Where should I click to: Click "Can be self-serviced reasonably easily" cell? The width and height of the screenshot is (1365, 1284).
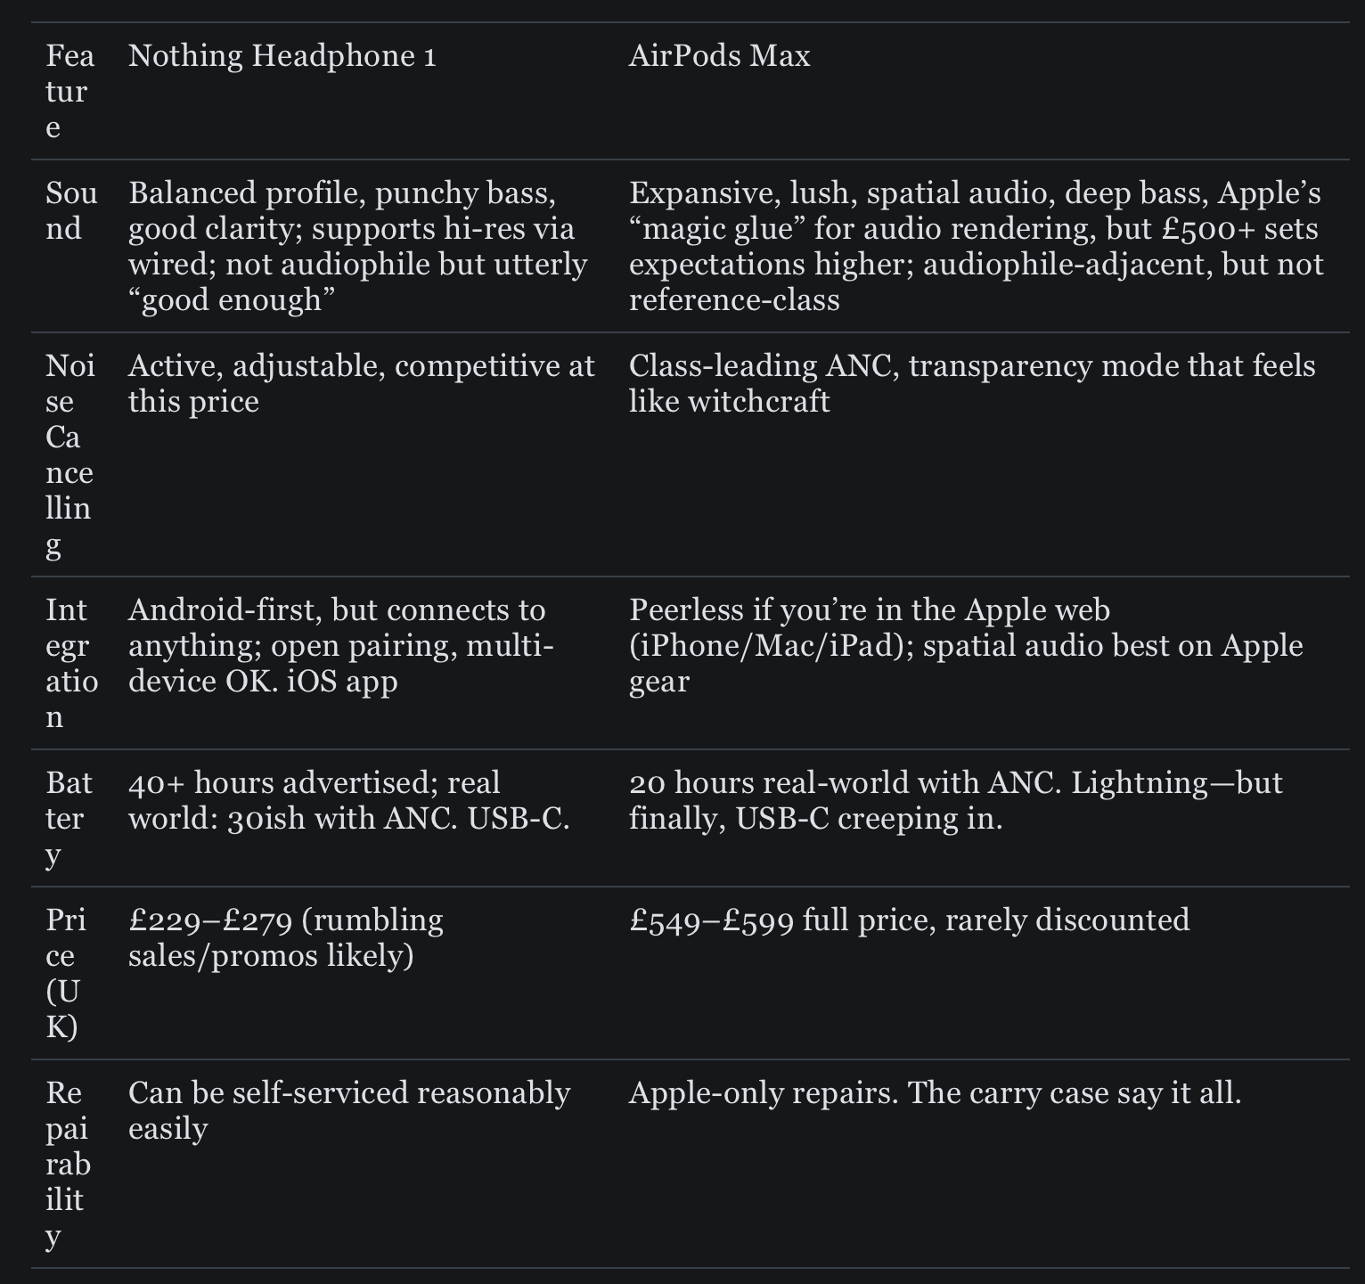(348, 1110)
